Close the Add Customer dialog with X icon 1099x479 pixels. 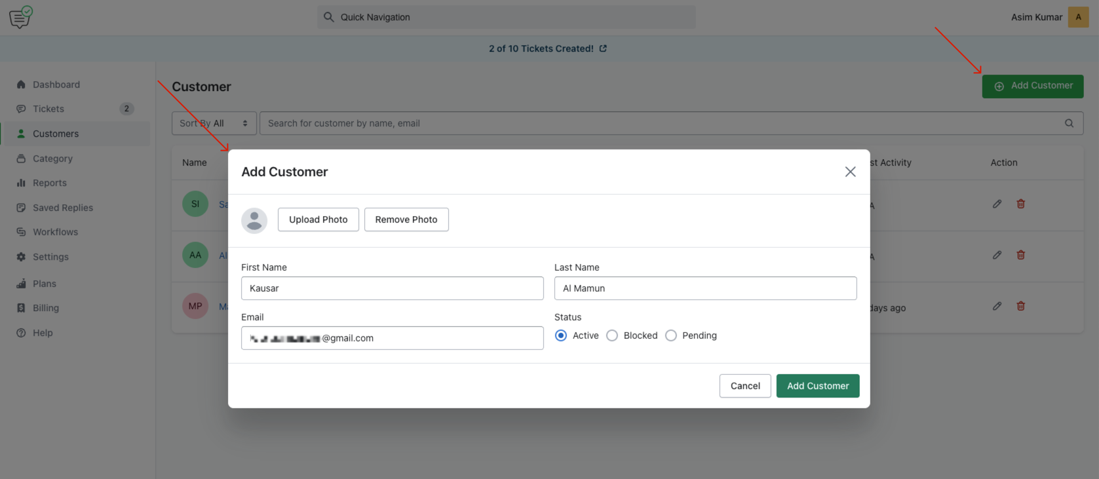(x=850, y=172)
